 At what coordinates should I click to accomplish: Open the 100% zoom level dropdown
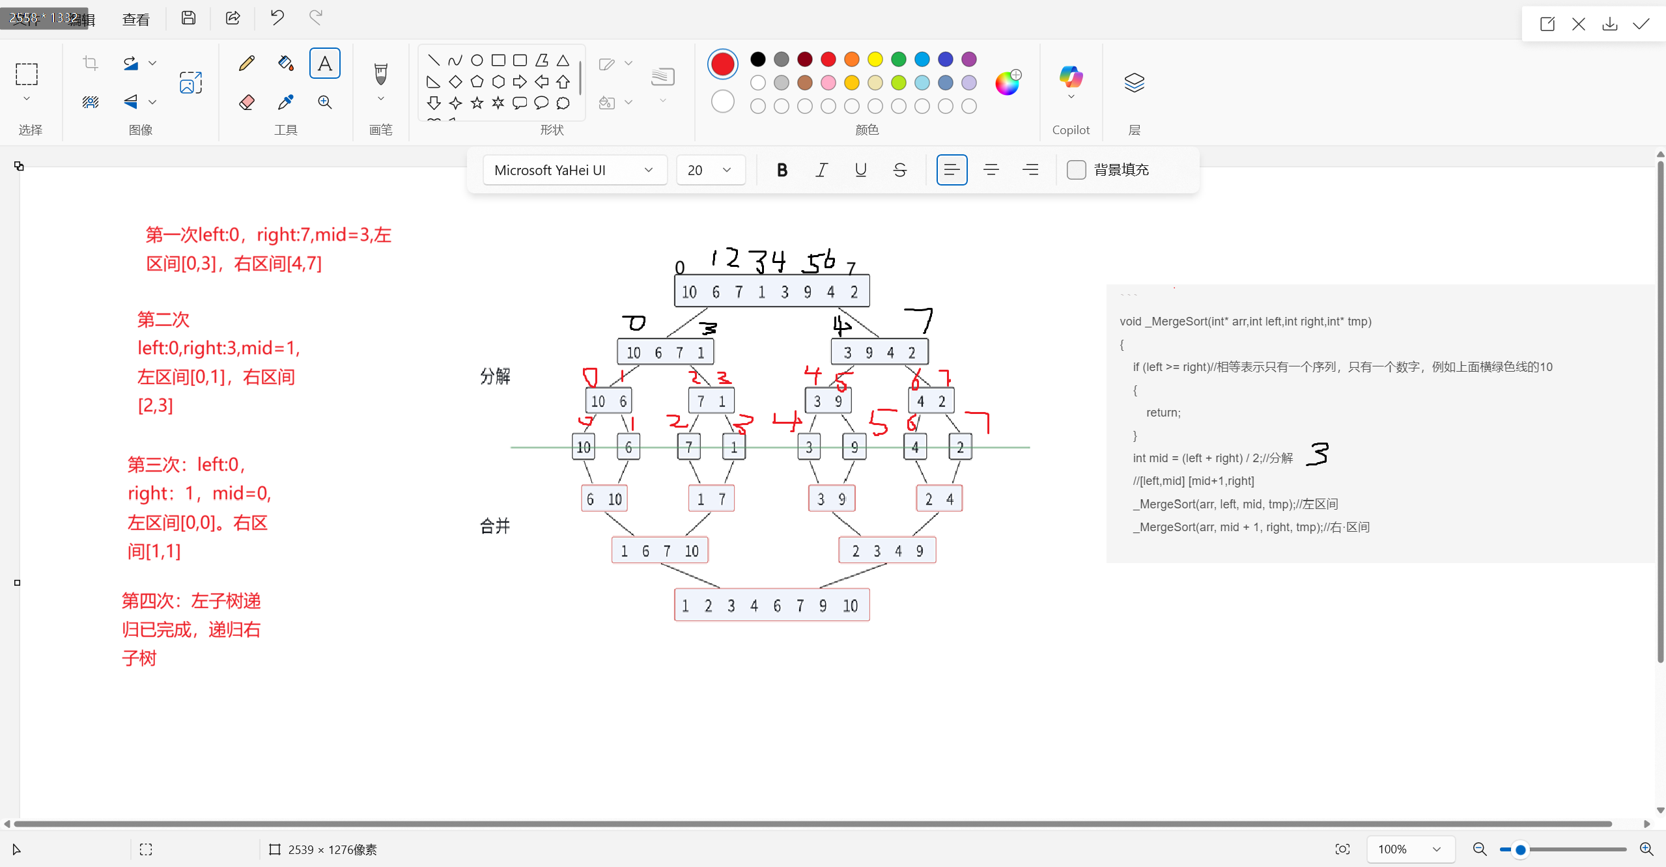click(1411, 849)
